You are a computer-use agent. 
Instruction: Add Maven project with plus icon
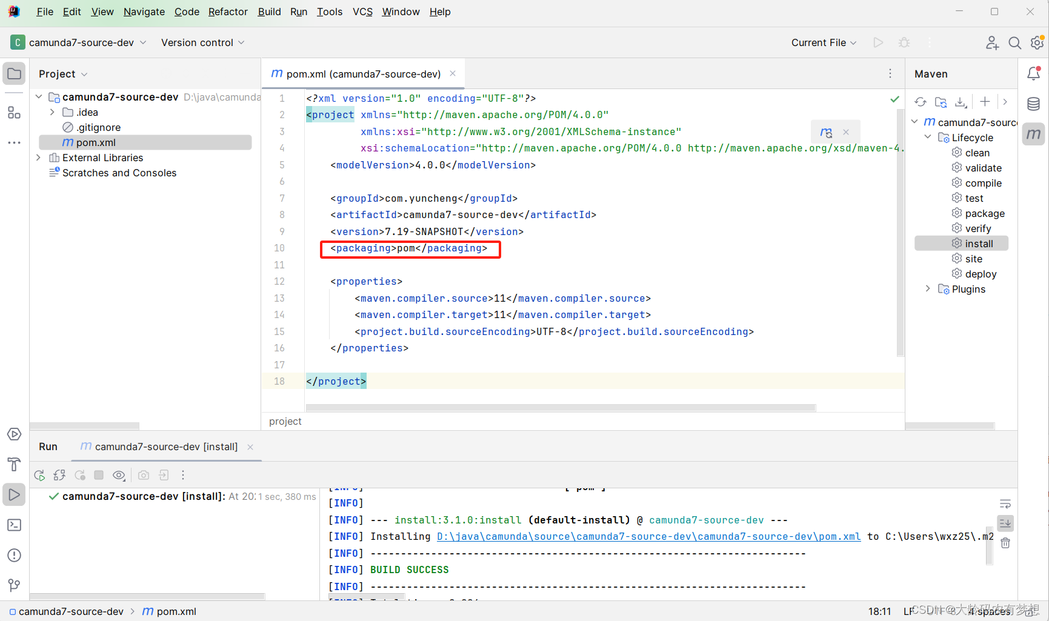[985, 102]
